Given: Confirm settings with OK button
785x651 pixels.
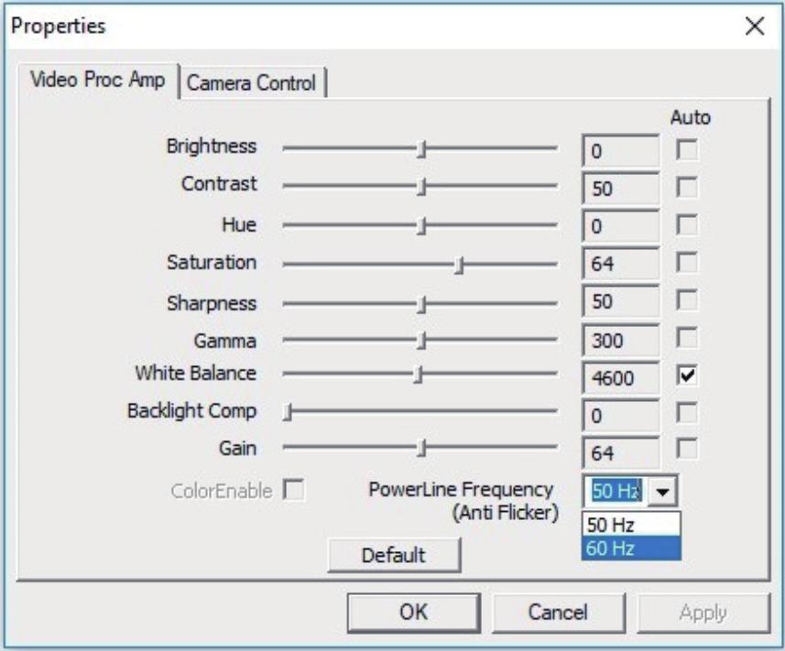Looking at the screenshot, I should pyautogui.click(x=414, y=612).
